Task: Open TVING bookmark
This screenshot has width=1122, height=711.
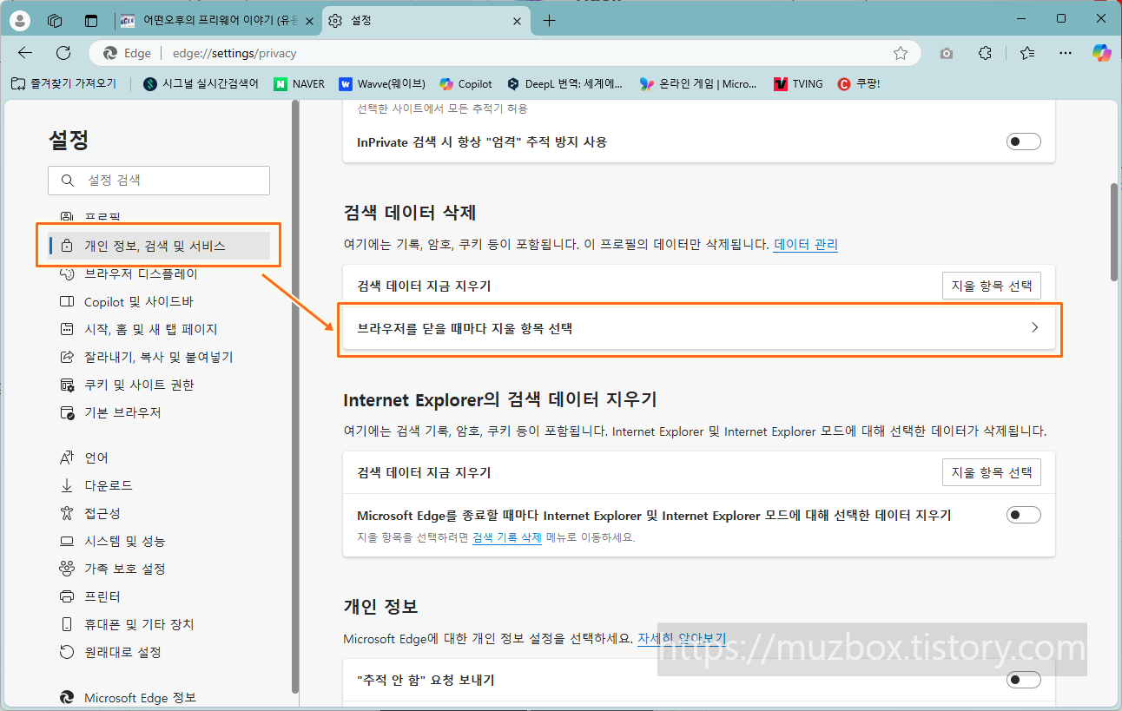Action: coord(796,84)
